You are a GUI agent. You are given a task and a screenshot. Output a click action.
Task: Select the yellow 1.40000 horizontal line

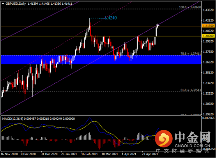point(101,36)
